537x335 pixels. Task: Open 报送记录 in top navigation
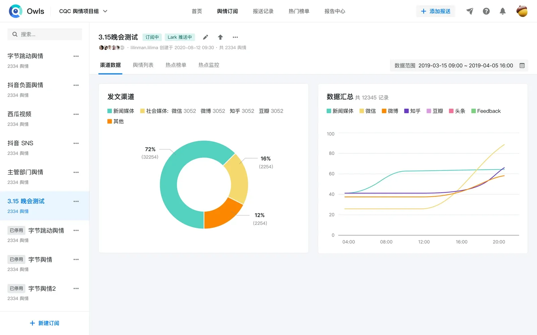point(263,11)
